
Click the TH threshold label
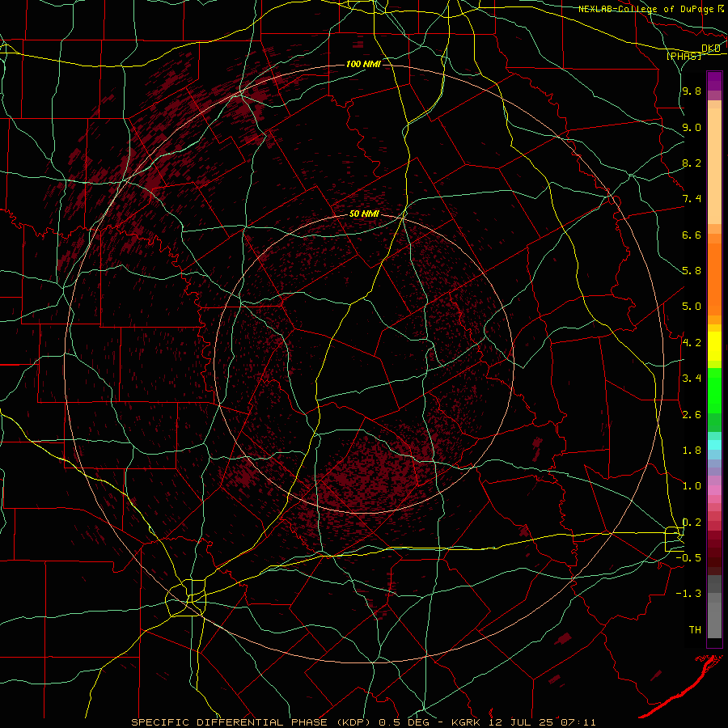tap(695, 630)
